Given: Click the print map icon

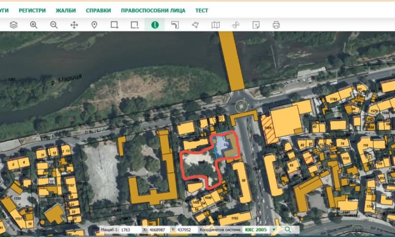Looking at the screenshot, I should pyautogui.click(x=276, y=25).
